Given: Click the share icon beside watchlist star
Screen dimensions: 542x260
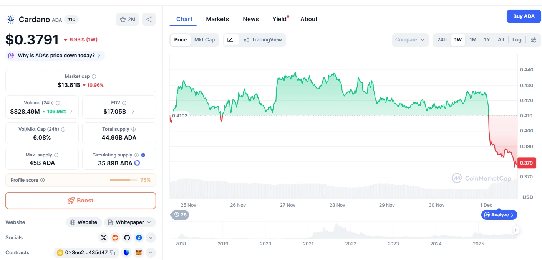Looking at the screenshot, I should pos(149,20).
